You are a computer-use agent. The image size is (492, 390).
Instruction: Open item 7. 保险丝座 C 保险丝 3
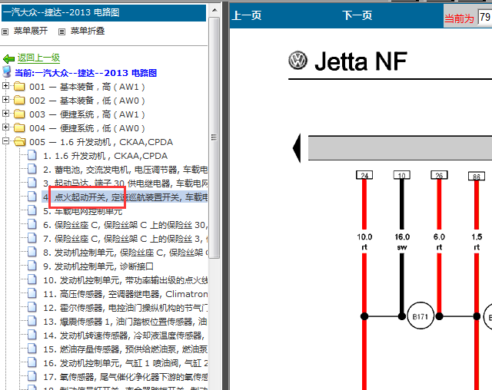point(125,239)
